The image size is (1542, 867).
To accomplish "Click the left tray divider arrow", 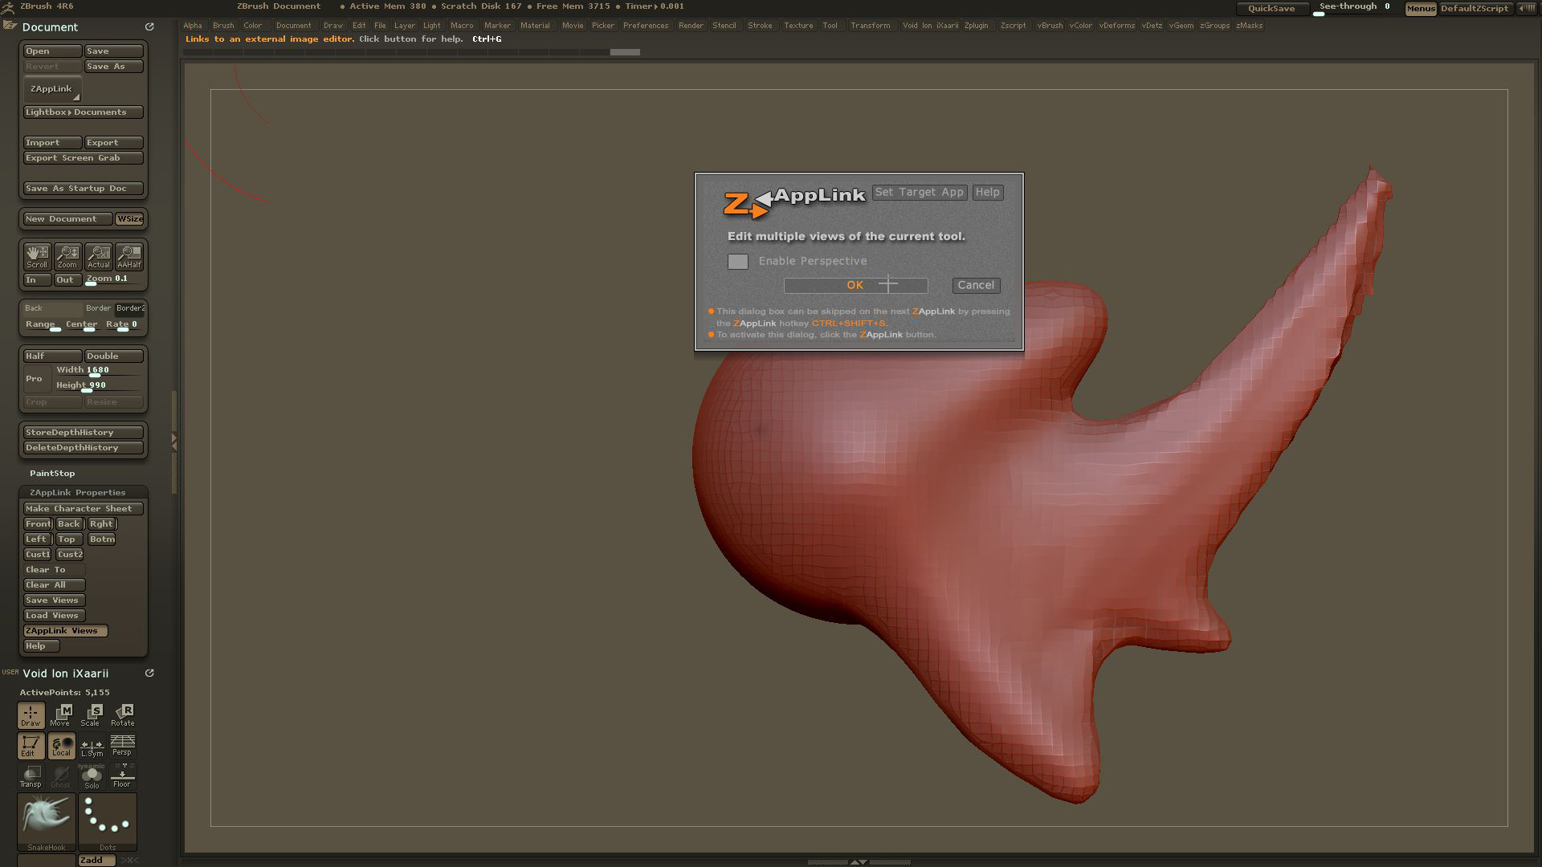I will pos(173,441).
